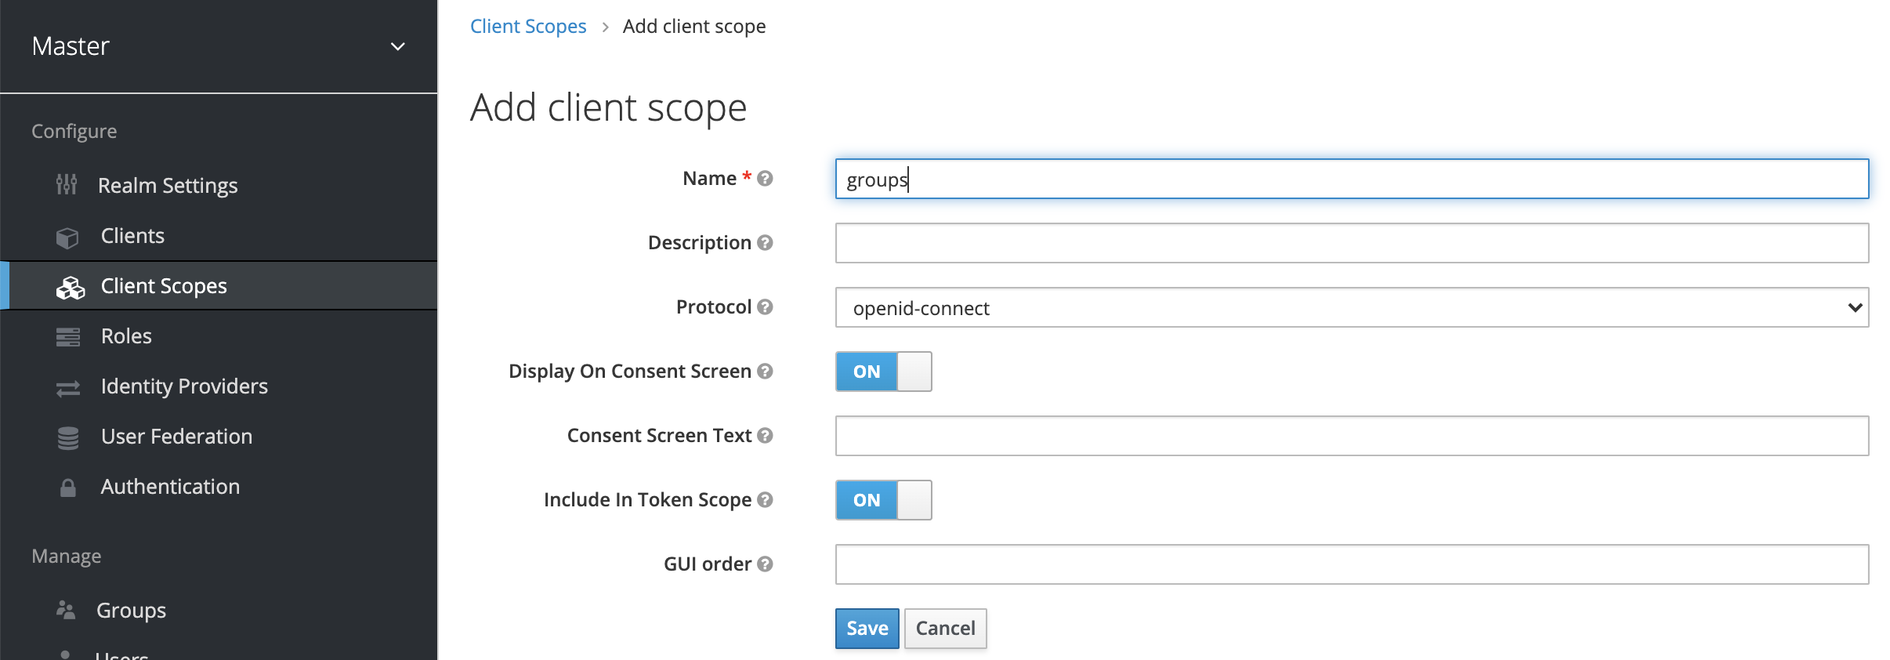This screenshot has height=660, width=1890.
Task: Click the GUI order input field
Action: point(1352,564)
